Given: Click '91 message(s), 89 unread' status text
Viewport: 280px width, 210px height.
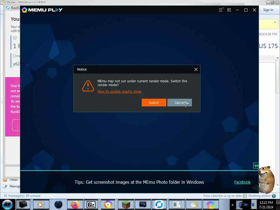Looking at the screenshot, I should point(22,196).
